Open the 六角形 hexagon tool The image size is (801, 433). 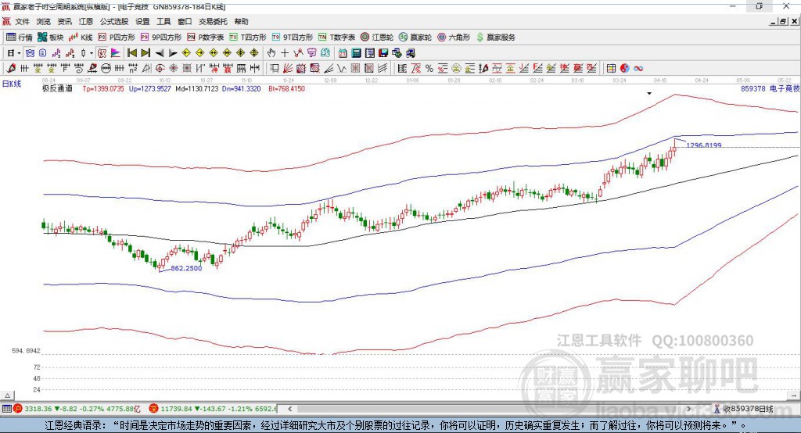pyautogui.click(x=454, y=38)
